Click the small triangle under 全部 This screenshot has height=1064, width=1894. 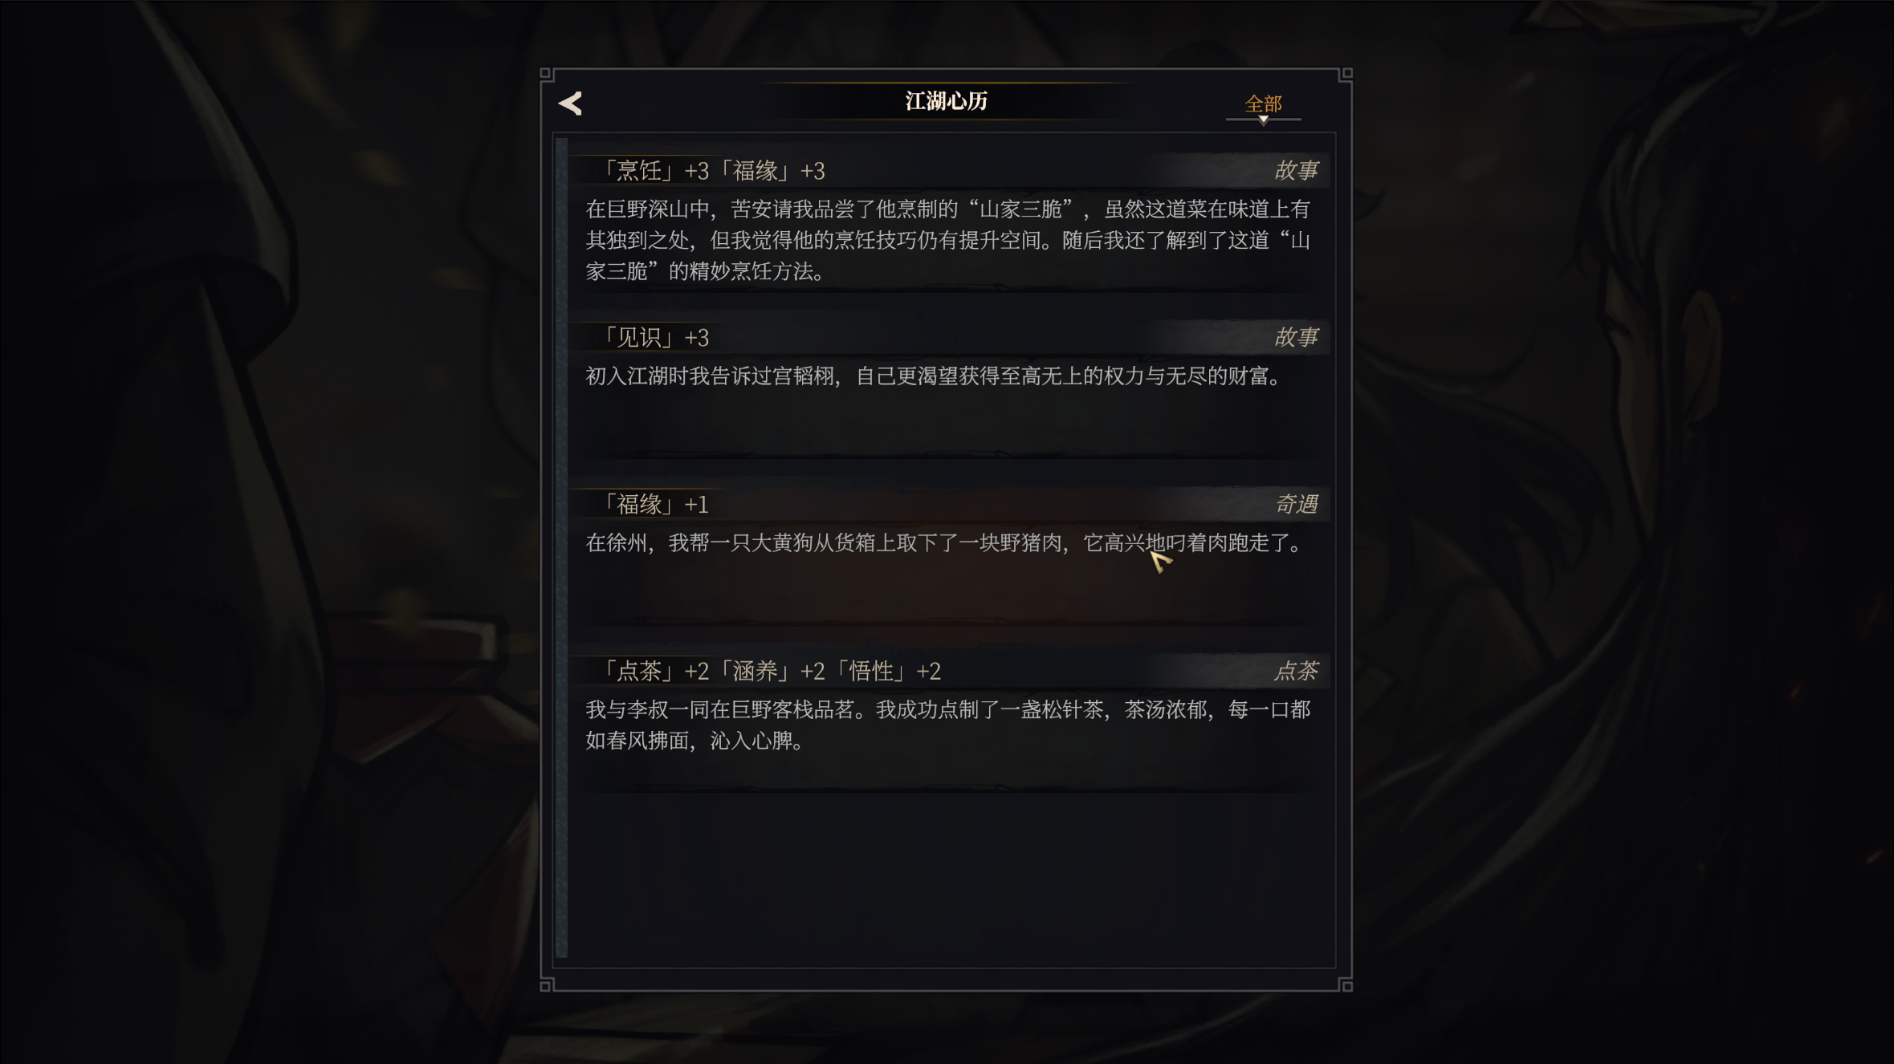[1263, 120]
